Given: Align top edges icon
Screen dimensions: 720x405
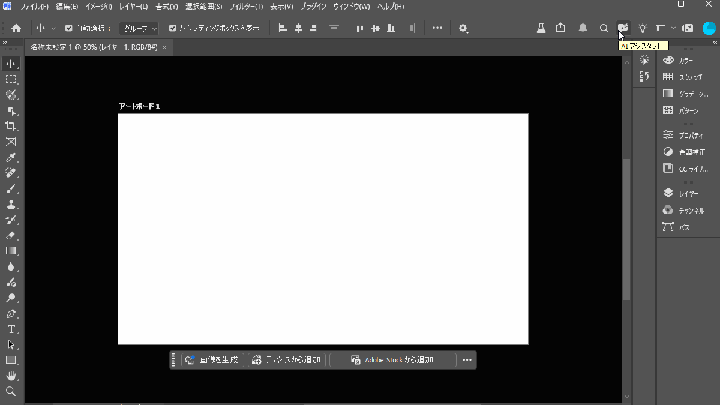Looking at the screenshot, I should [360, 28].
